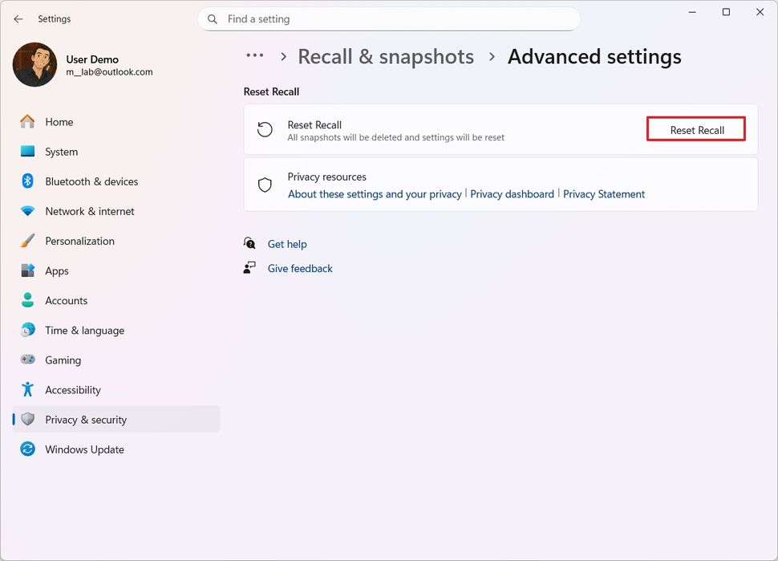Select Privacy & security in the sidebar

pyautogui.click(x=86, y=419)
